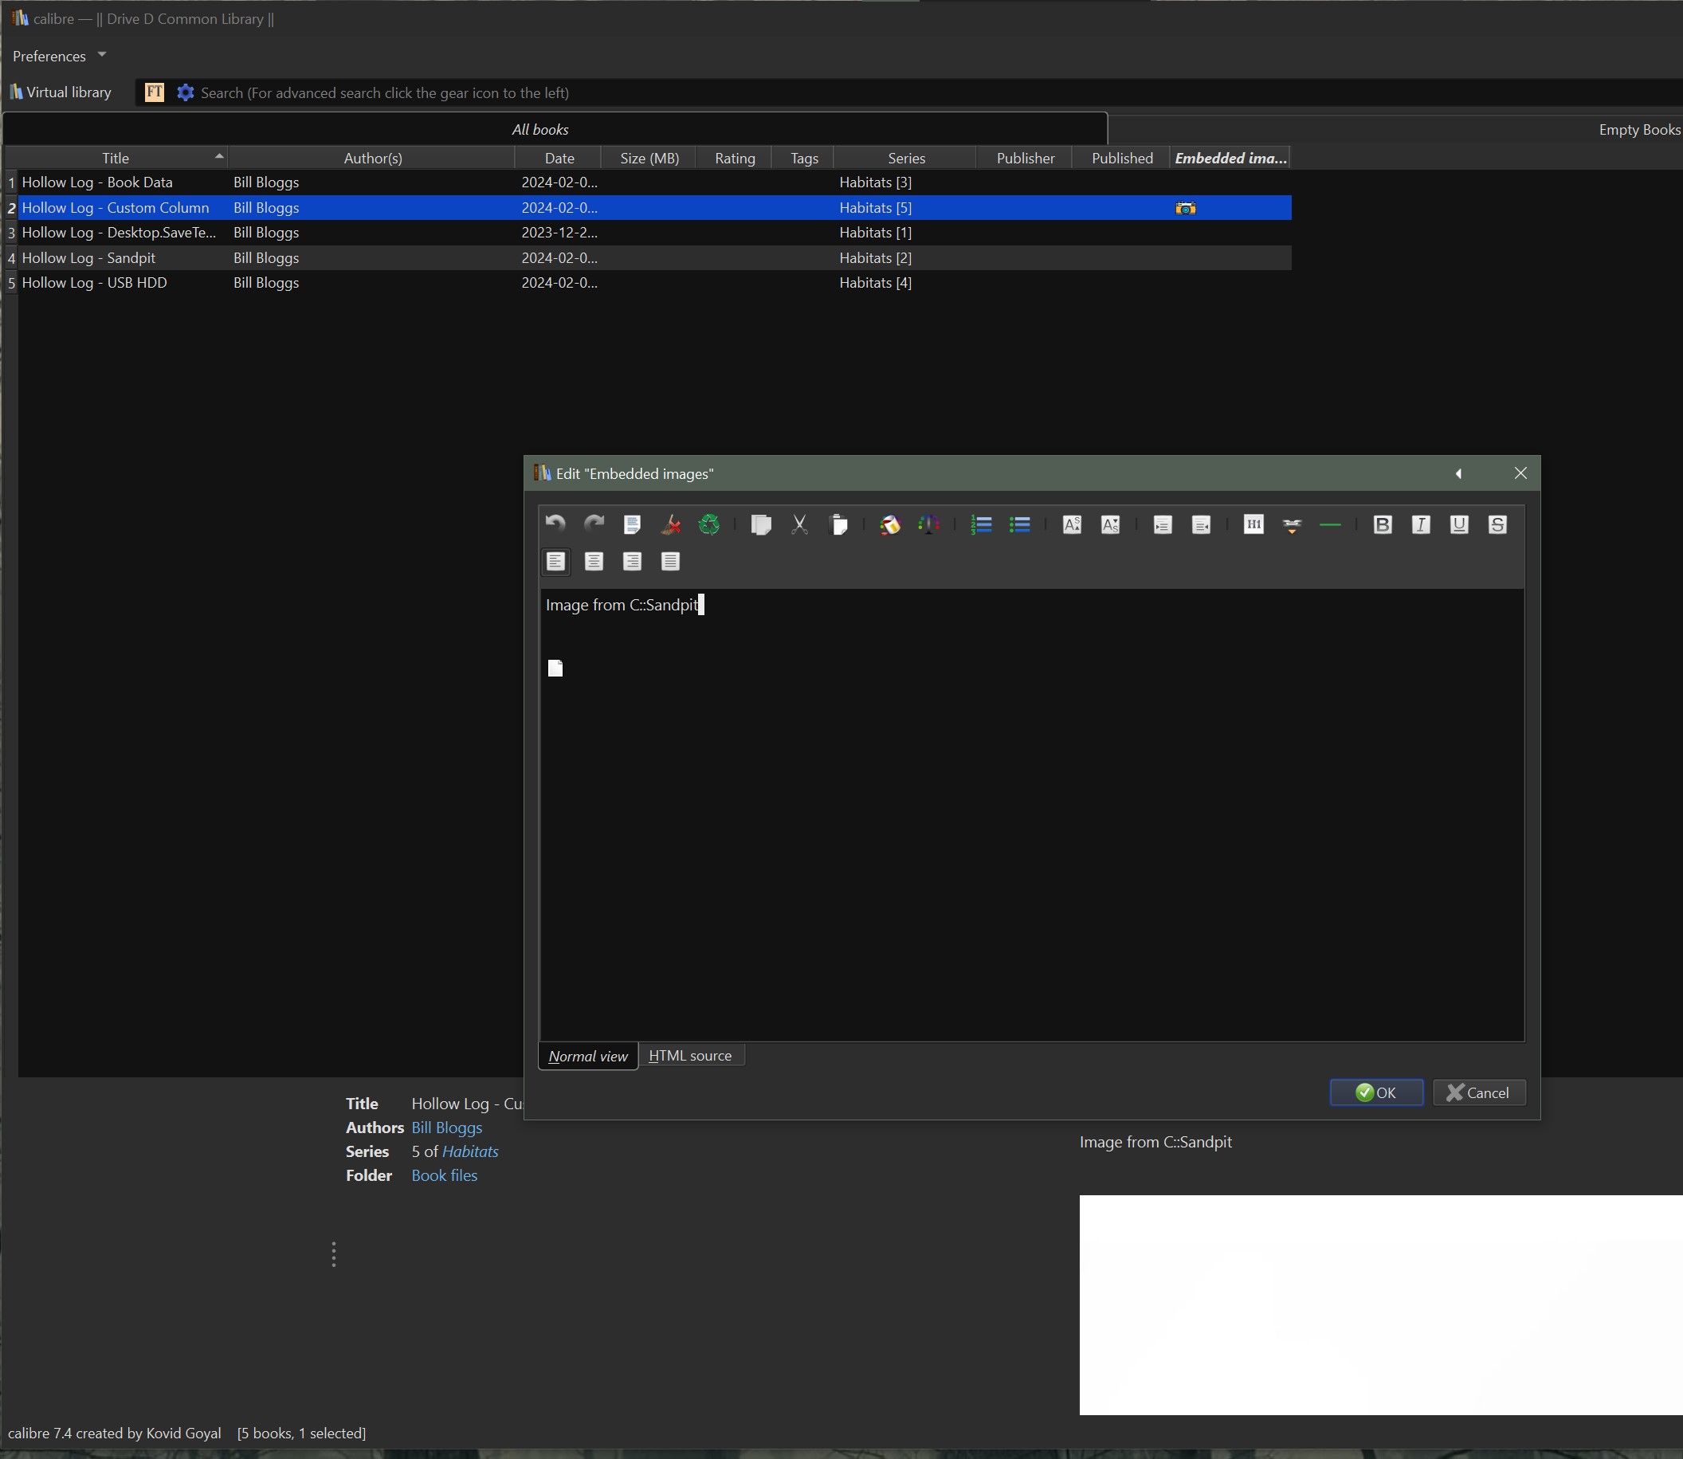Click the left arrow in Edit dialog title bar
Screen dimensions: 1683x1459
click(1458, 474)
